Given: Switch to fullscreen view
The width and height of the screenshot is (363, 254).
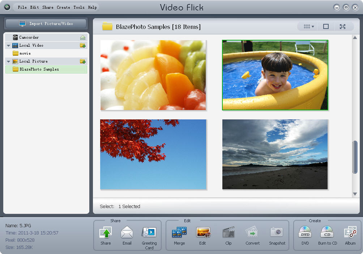Looking at the screenshot, I should point(342,26).
